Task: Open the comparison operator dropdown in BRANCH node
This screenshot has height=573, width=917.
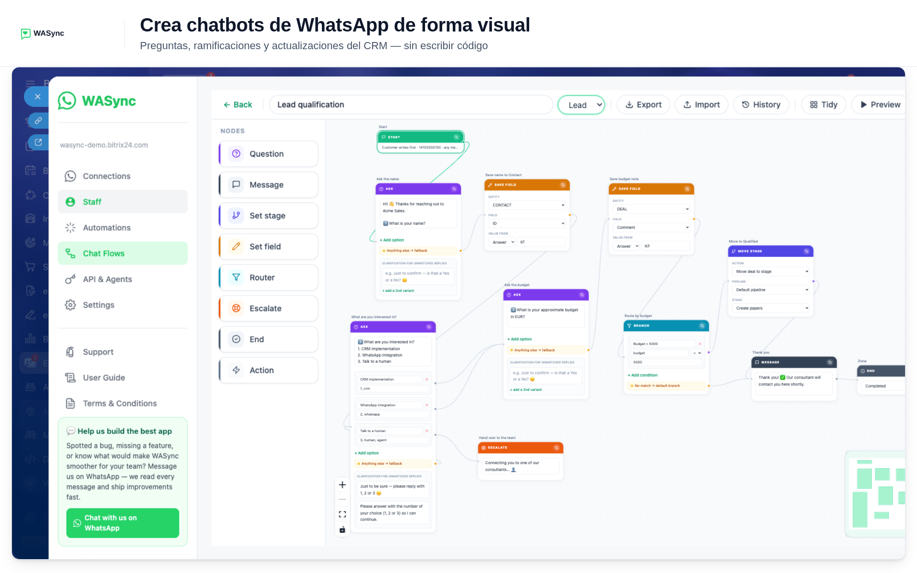Action: click(x=697, y=353)
